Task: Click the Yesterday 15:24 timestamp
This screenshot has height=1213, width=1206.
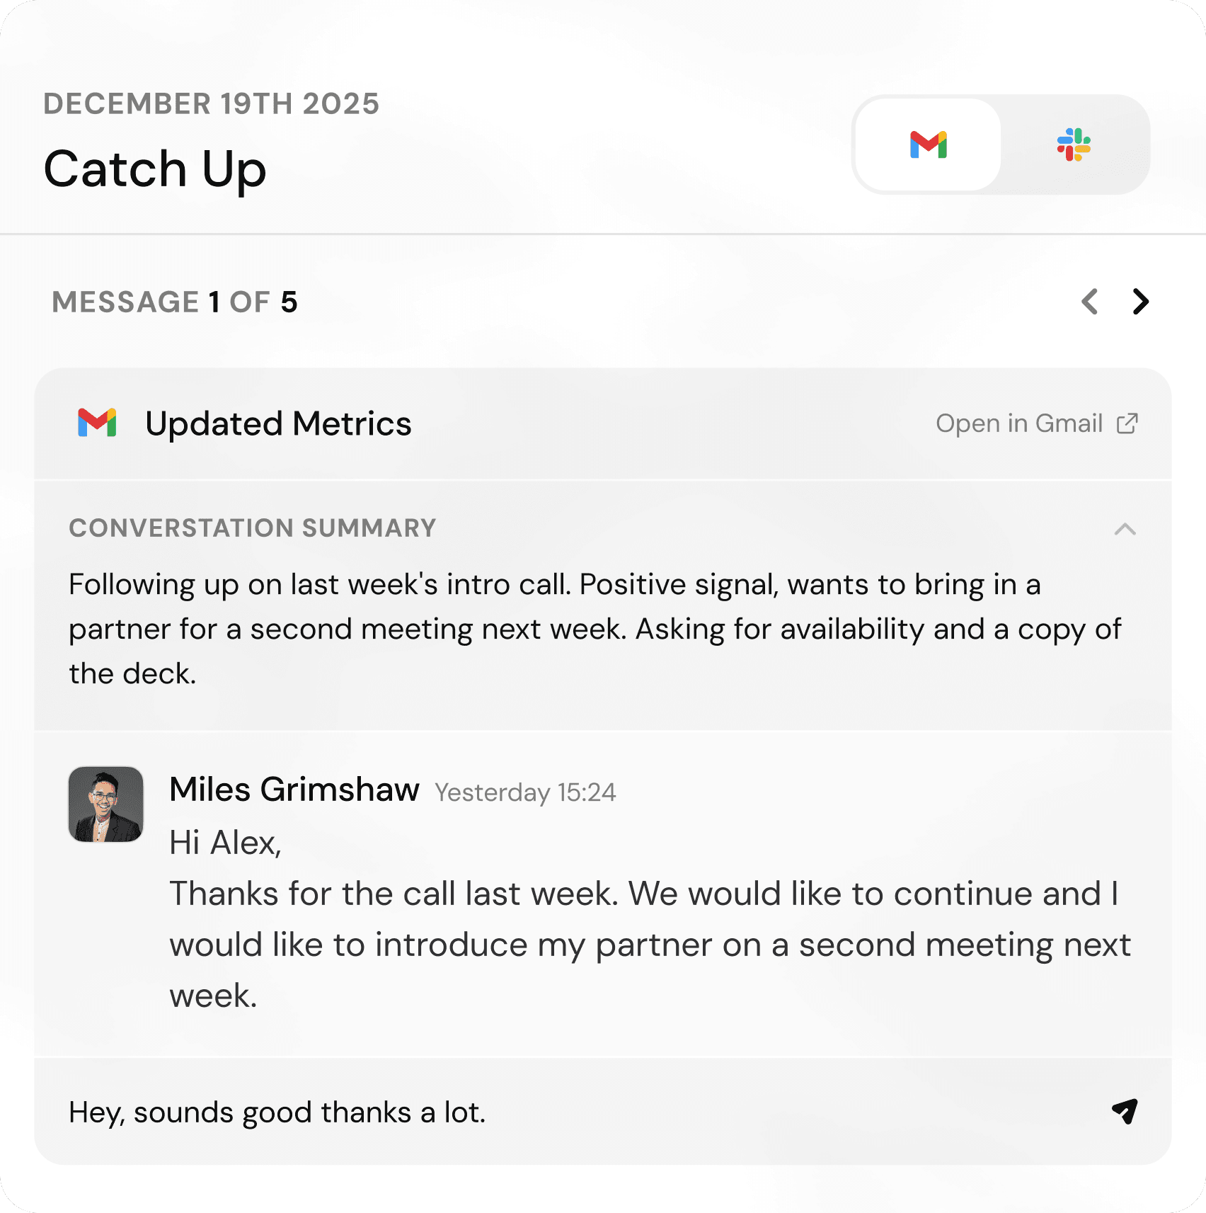Action: point(525,792)
